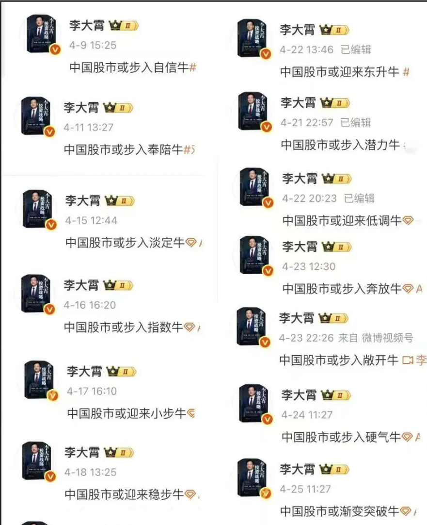Viewport: 427px width, 525px height.
Task: Click the avatar of the 4-11 13:27 post
Action: 36,116
